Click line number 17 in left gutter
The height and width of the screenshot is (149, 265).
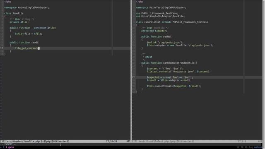[2, 48]
